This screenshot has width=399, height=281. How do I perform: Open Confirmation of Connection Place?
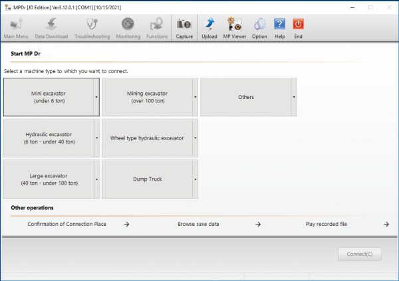(x=67, y=224)
